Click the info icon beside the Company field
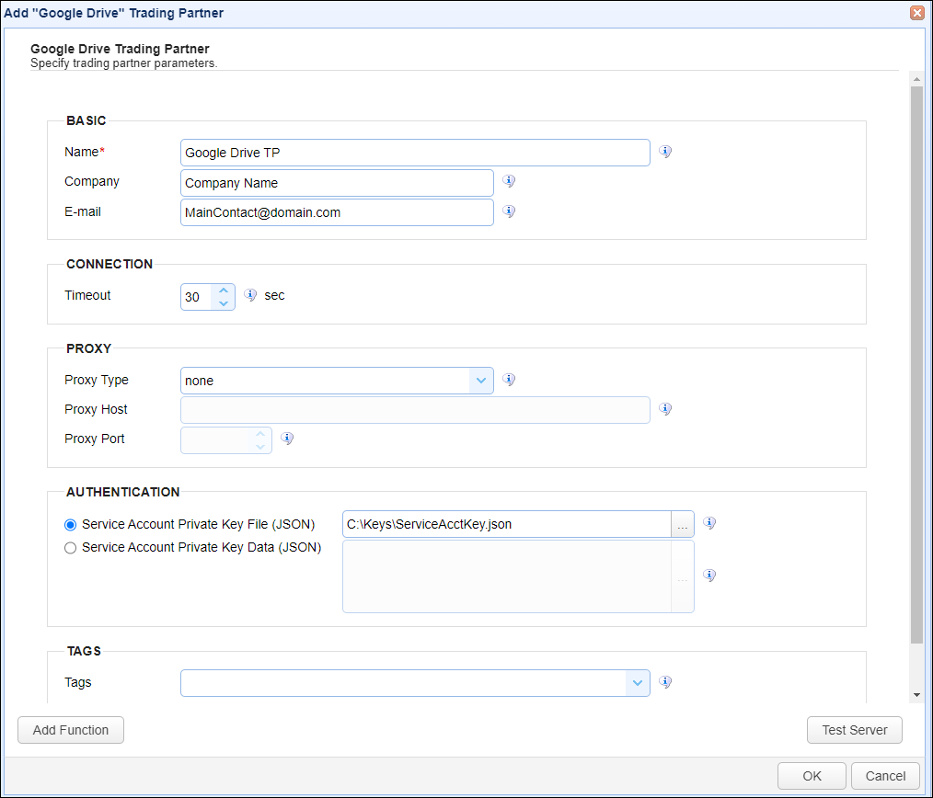The width and height of the screenshot is (933, 798). pos(509,181)
